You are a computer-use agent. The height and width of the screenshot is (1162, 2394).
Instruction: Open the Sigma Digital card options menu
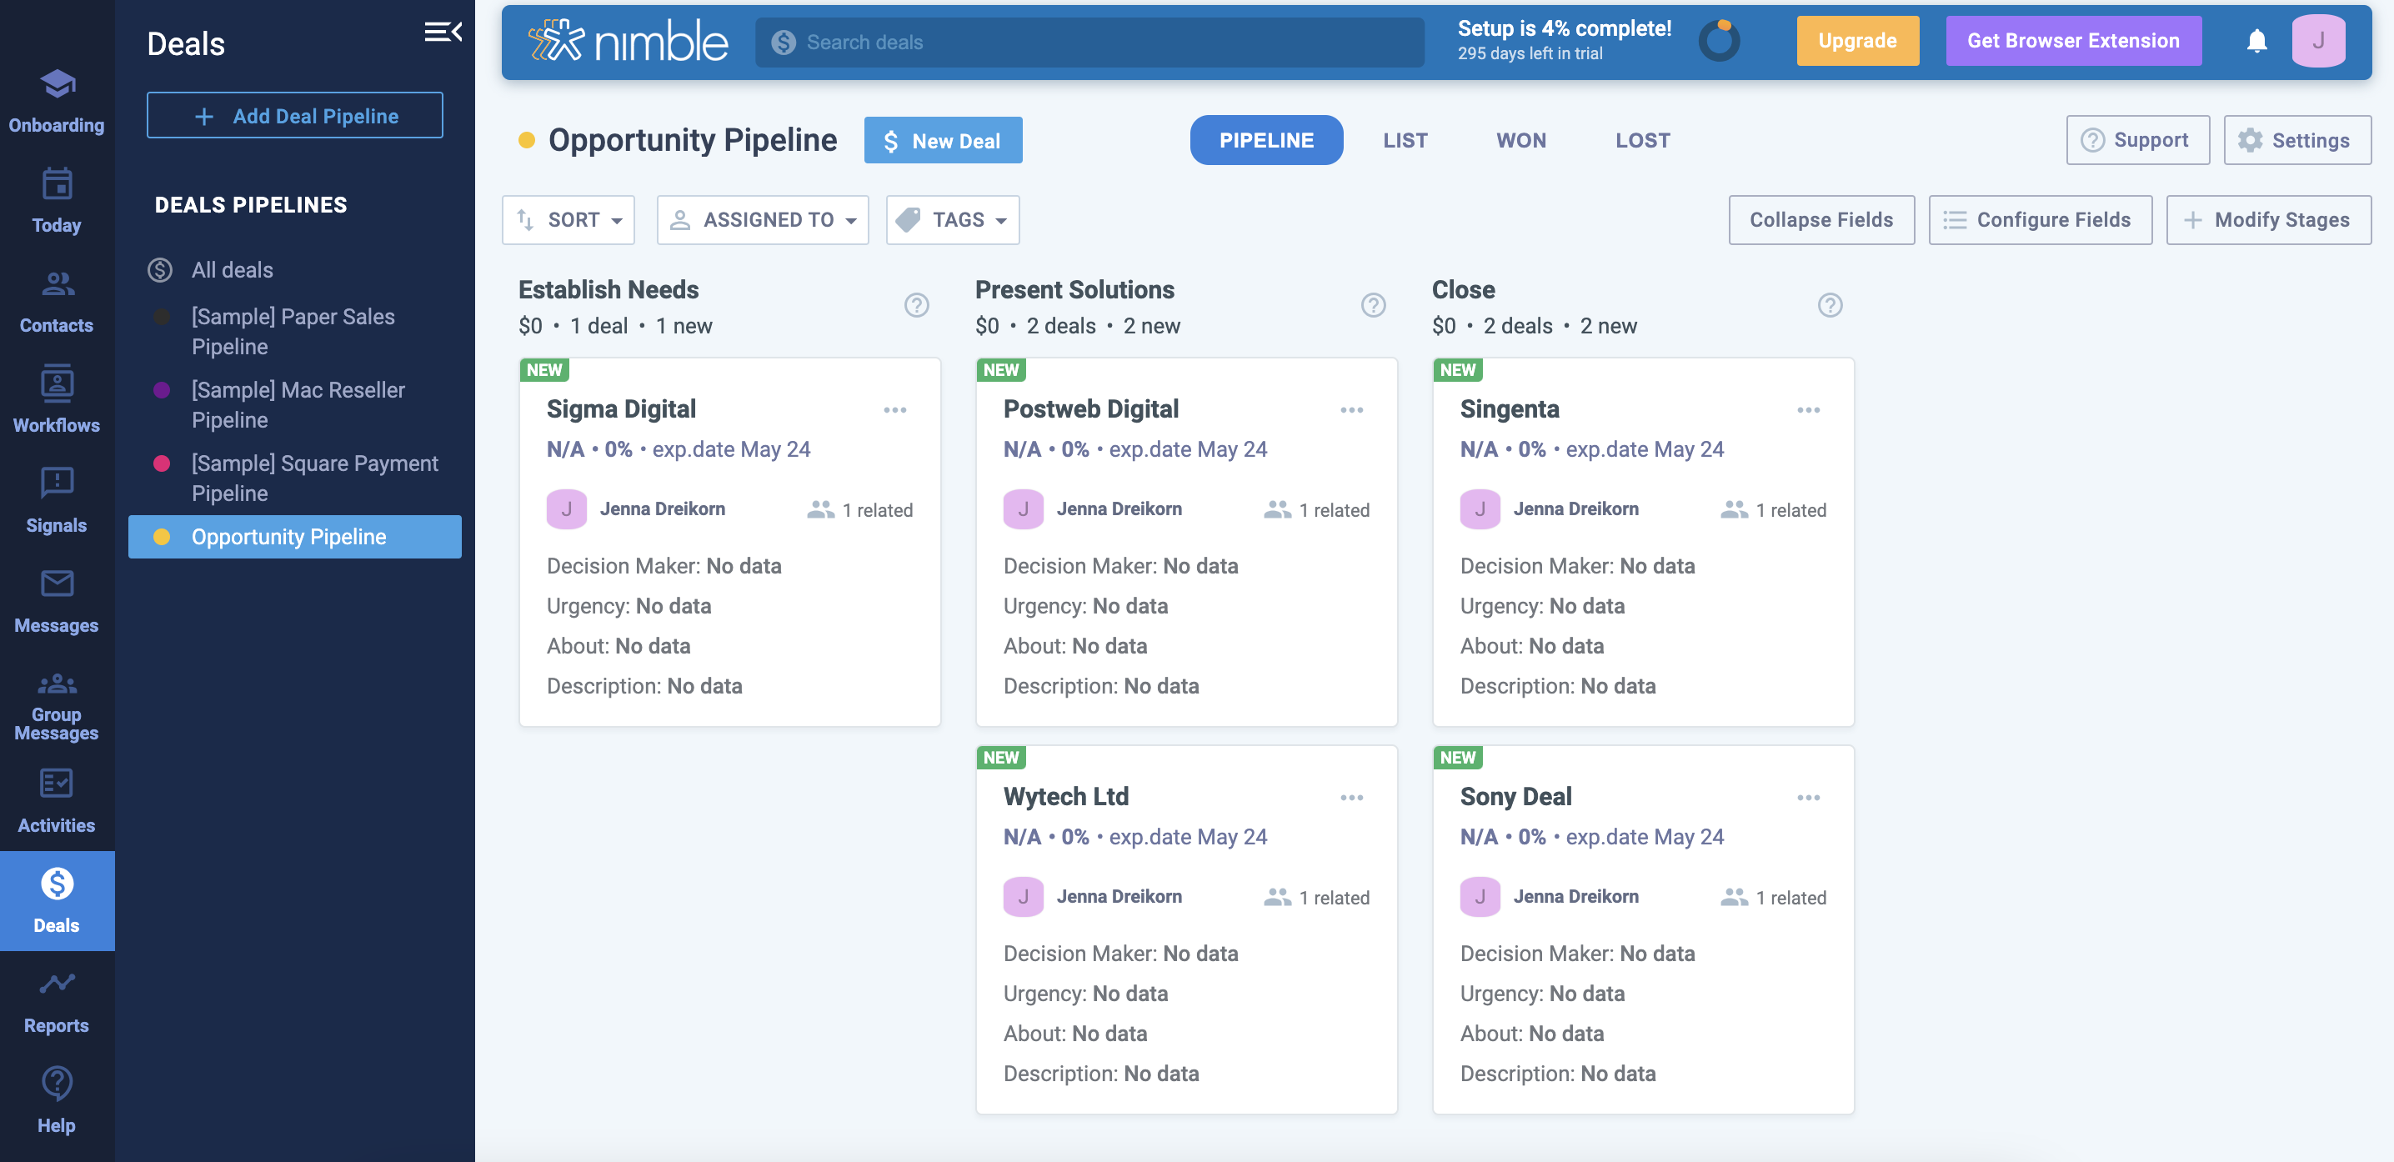[894, 410]
